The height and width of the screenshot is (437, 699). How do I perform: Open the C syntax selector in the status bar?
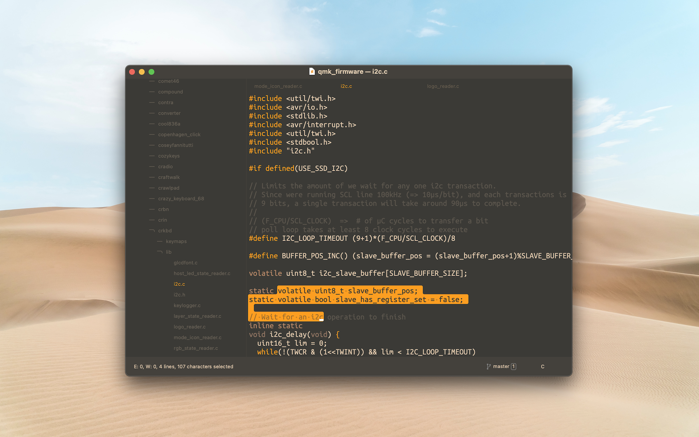click(542, 366)
